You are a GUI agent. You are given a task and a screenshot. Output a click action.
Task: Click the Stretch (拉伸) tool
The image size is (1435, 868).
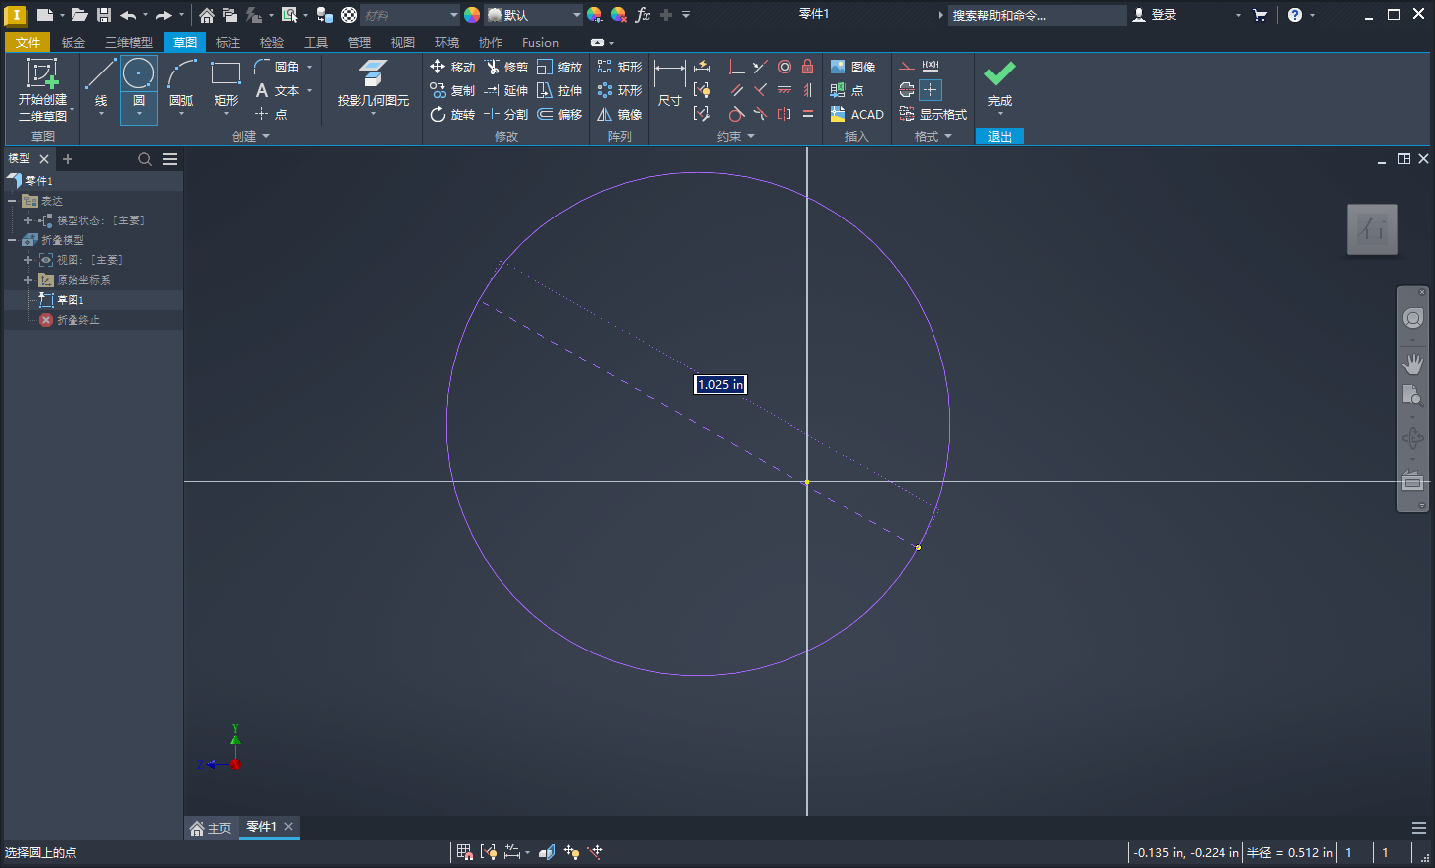pyautogui.click(x=560, y=90)
